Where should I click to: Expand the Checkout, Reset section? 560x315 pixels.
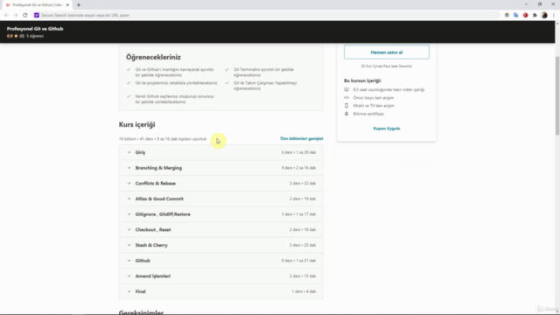pyautogui.click(x=221, y=229)
